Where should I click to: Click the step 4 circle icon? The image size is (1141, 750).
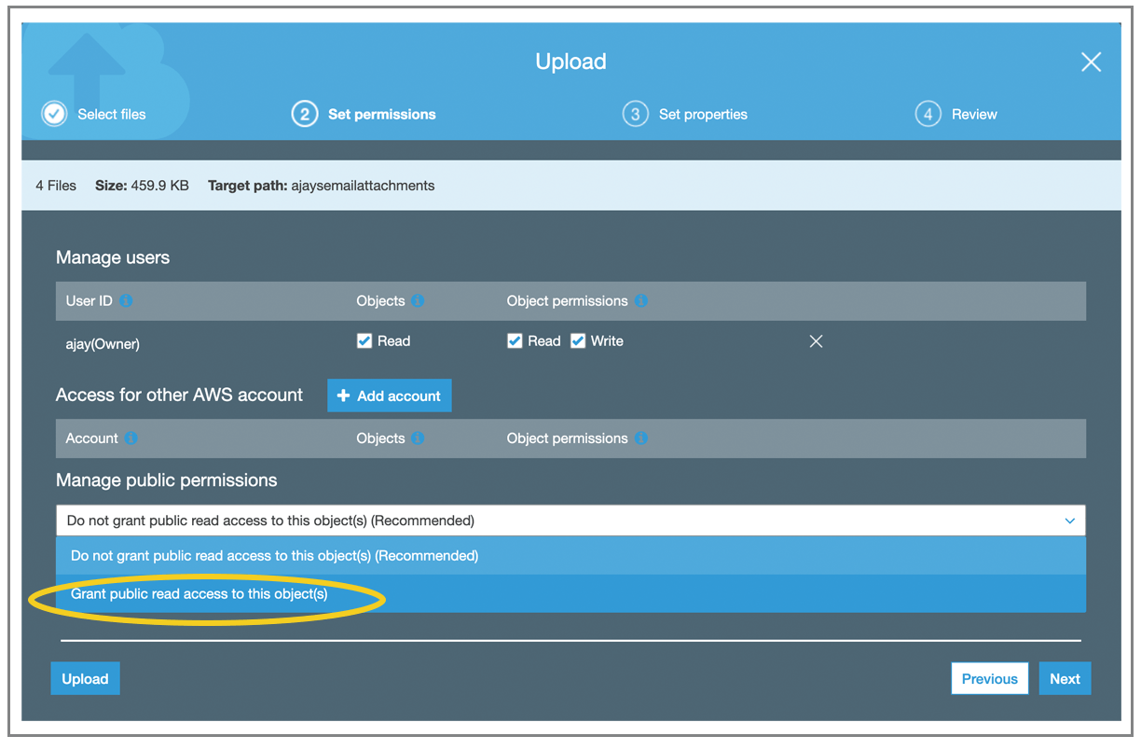point(928,114)
